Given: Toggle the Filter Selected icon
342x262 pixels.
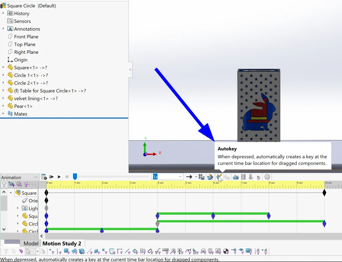Looking at the screenshot, I should [x=27, y=185].
